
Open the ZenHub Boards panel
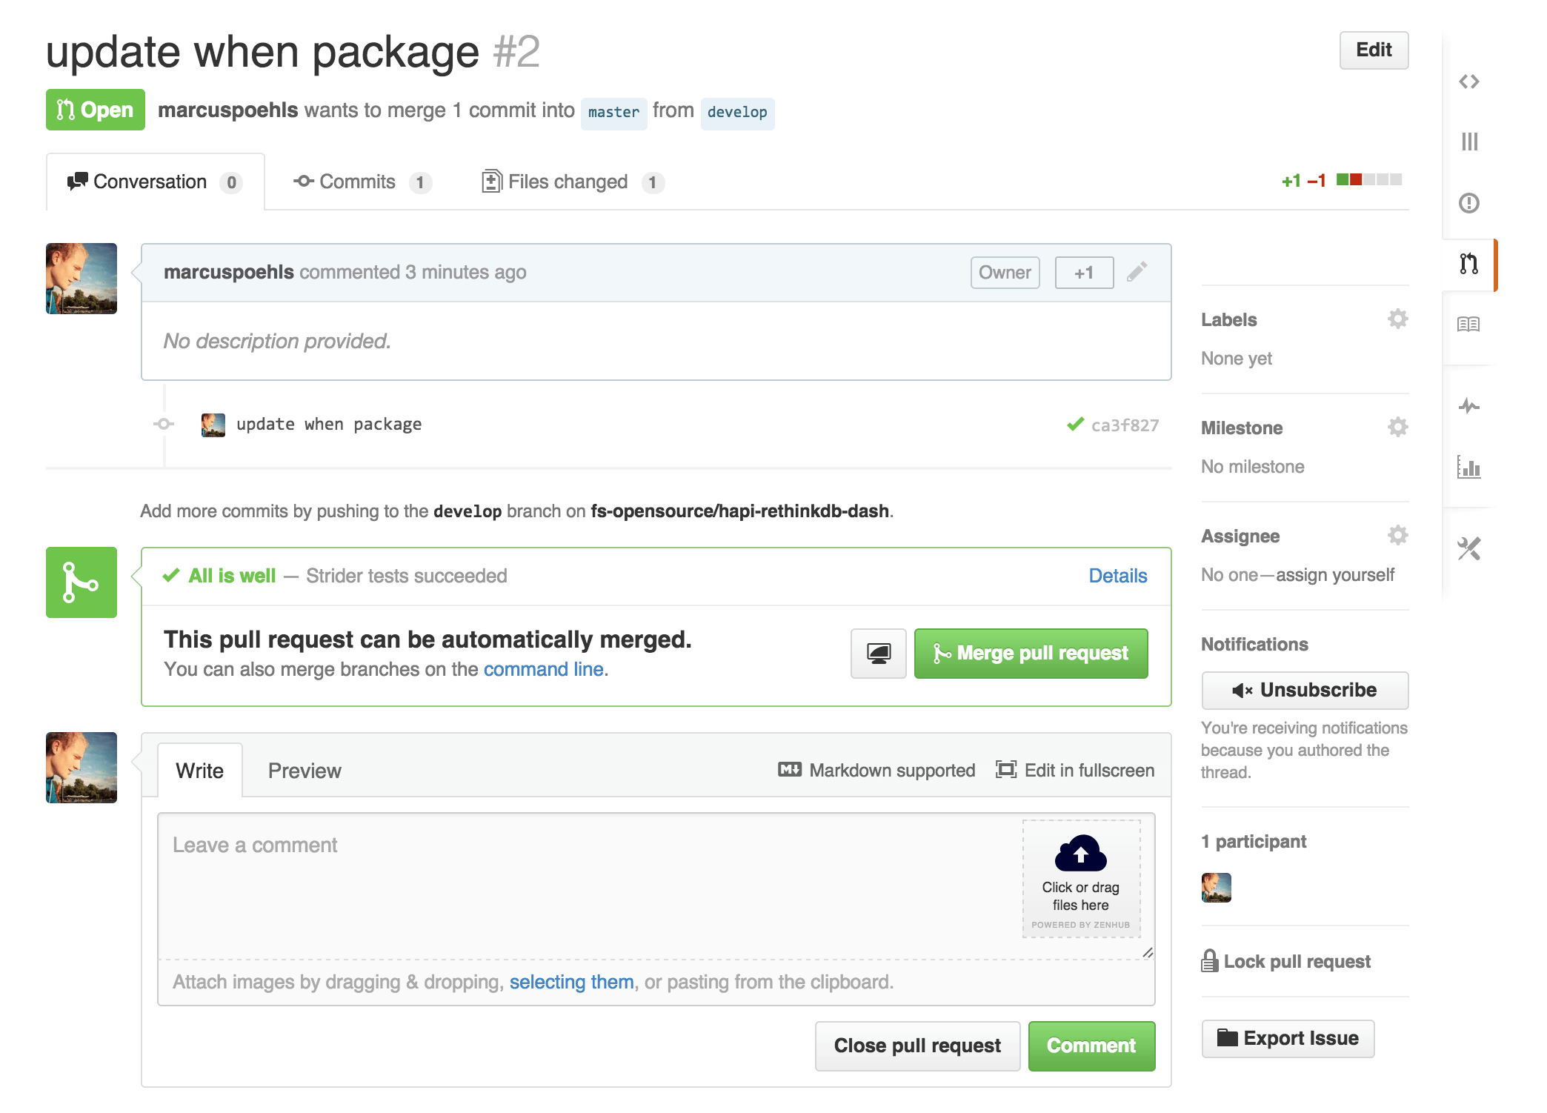pos(1470,141)
